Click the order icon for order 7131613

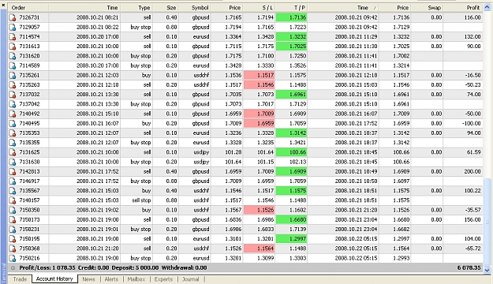click(x=13, y=47)
